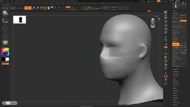Click the Xpose icon
The image size is (190, 107).
(166, 84)
